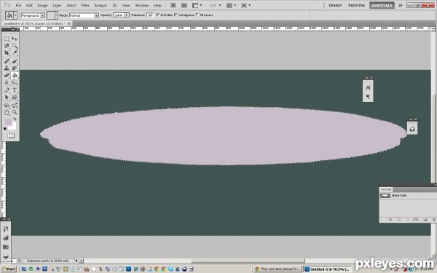Select the Move tool

point(15,39)
